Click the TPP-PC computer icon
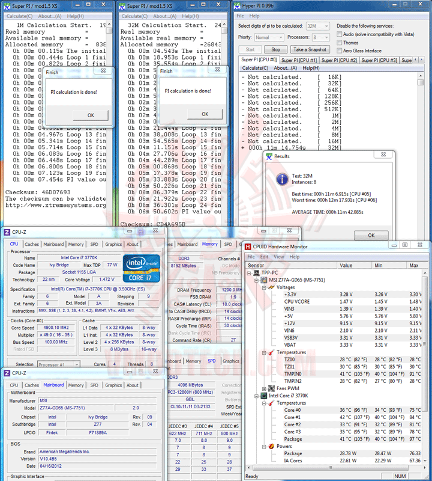The width and height of the screenshot is (432, 481). 257,273
